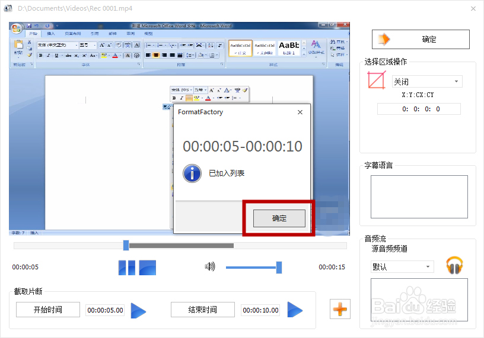The height and width of the screenshot is (338, 484).
Task: Pause the video playback
Action: (127, 268)
